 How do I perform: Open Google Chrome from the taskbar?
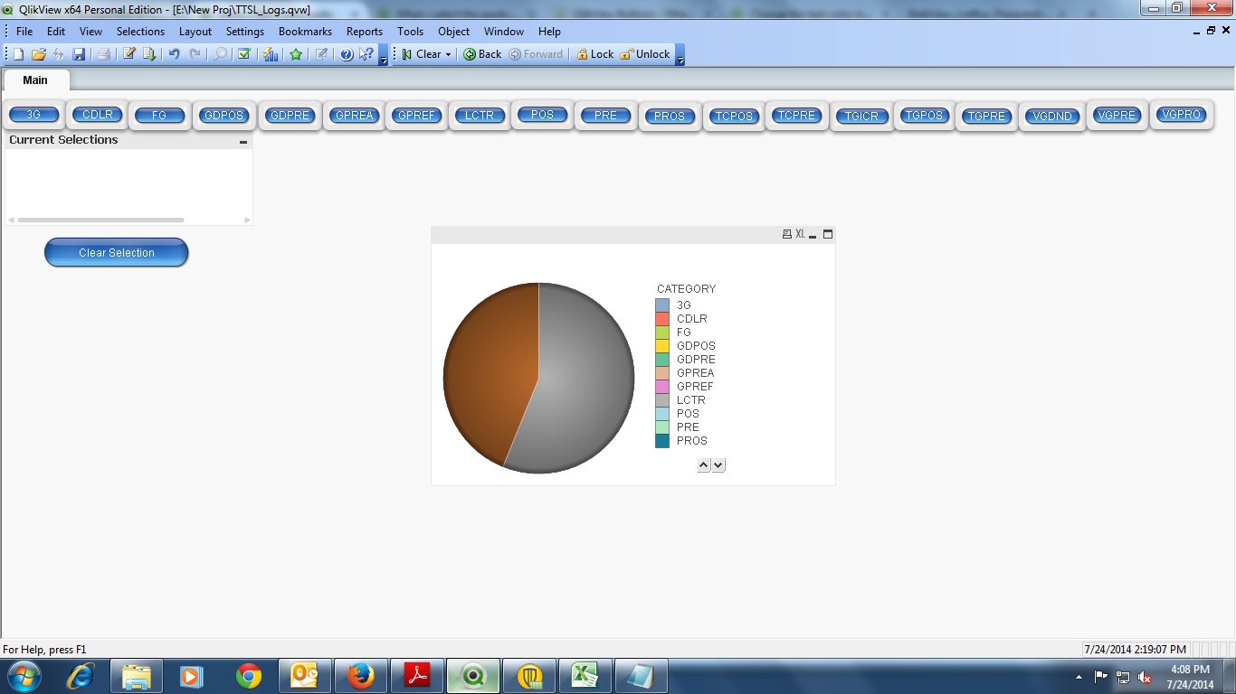pyautogui.click(x=249, y=676)
